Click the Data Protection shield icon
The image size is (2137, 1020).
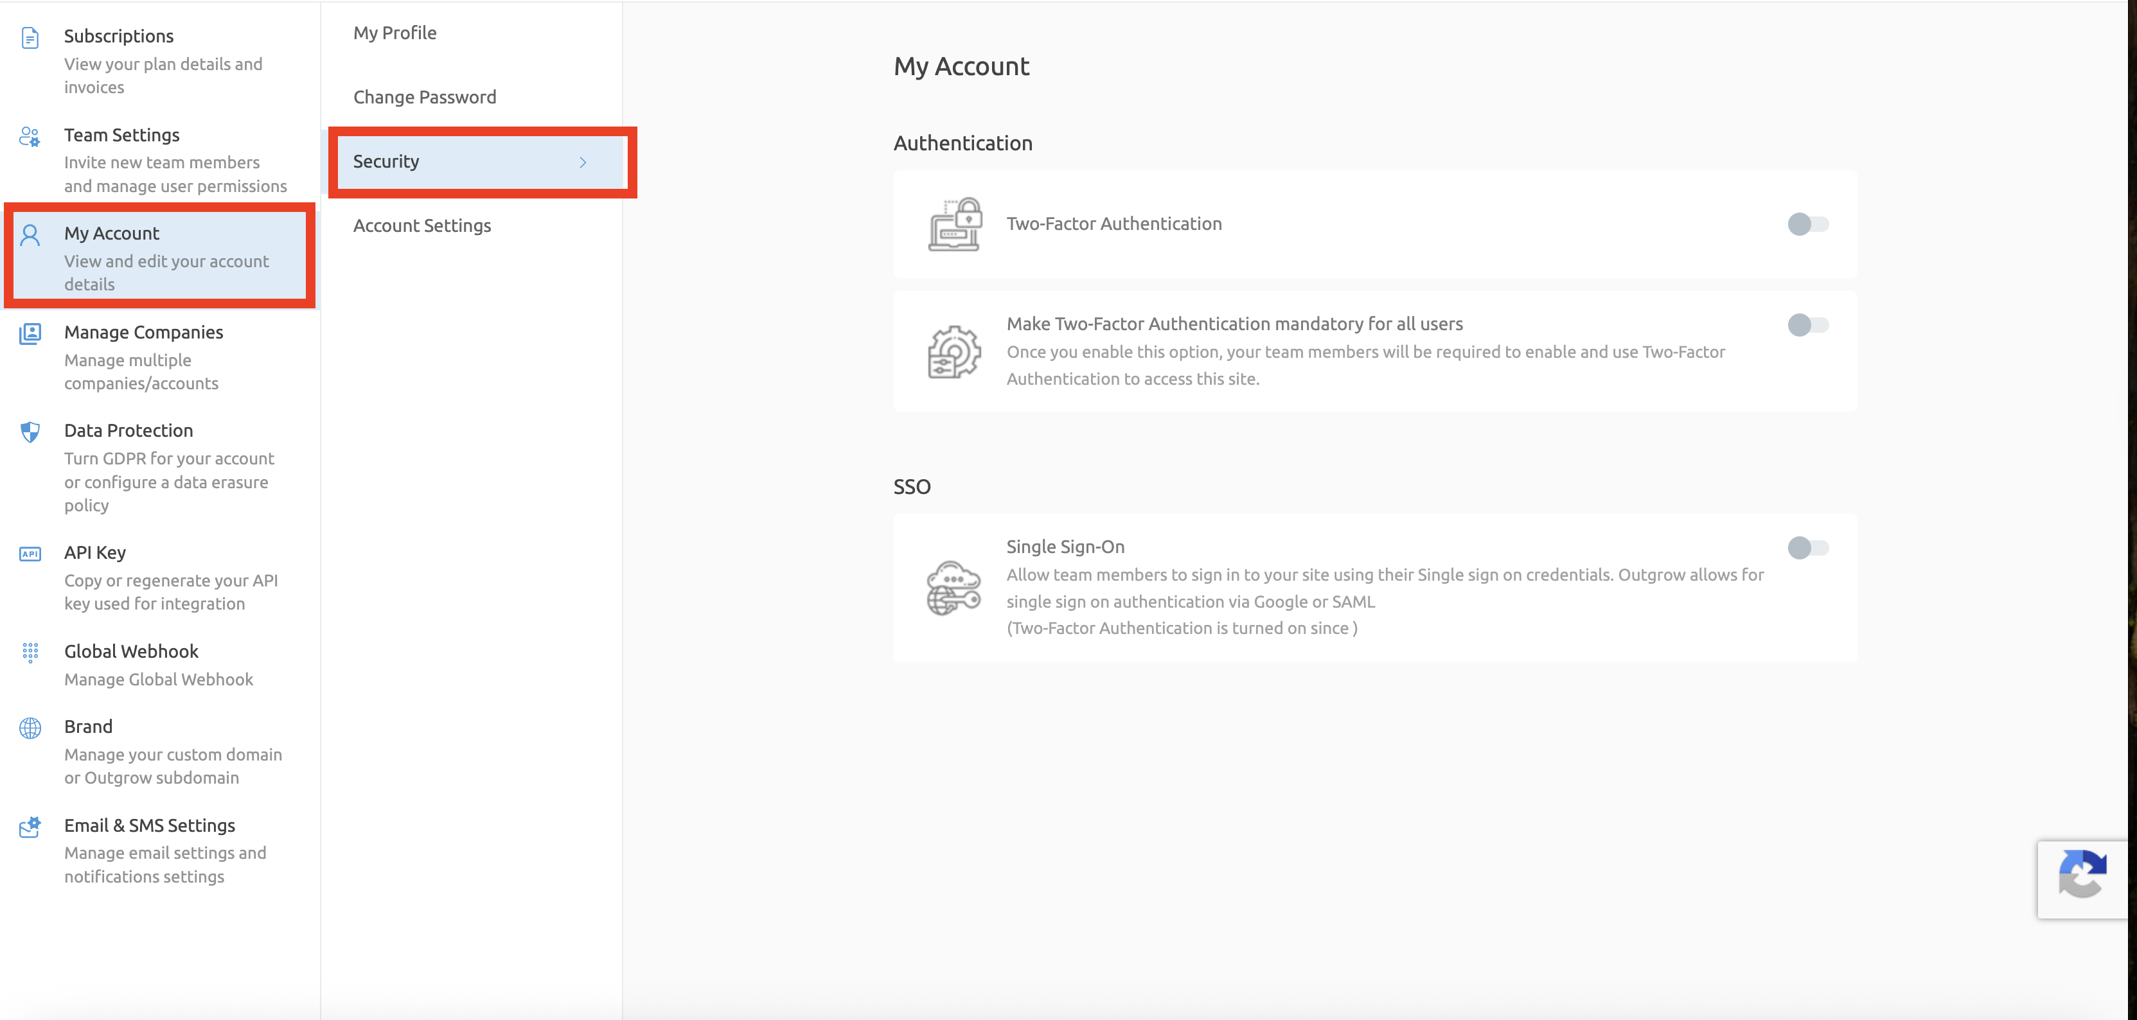pyautogui.click(x=30, y=432)
